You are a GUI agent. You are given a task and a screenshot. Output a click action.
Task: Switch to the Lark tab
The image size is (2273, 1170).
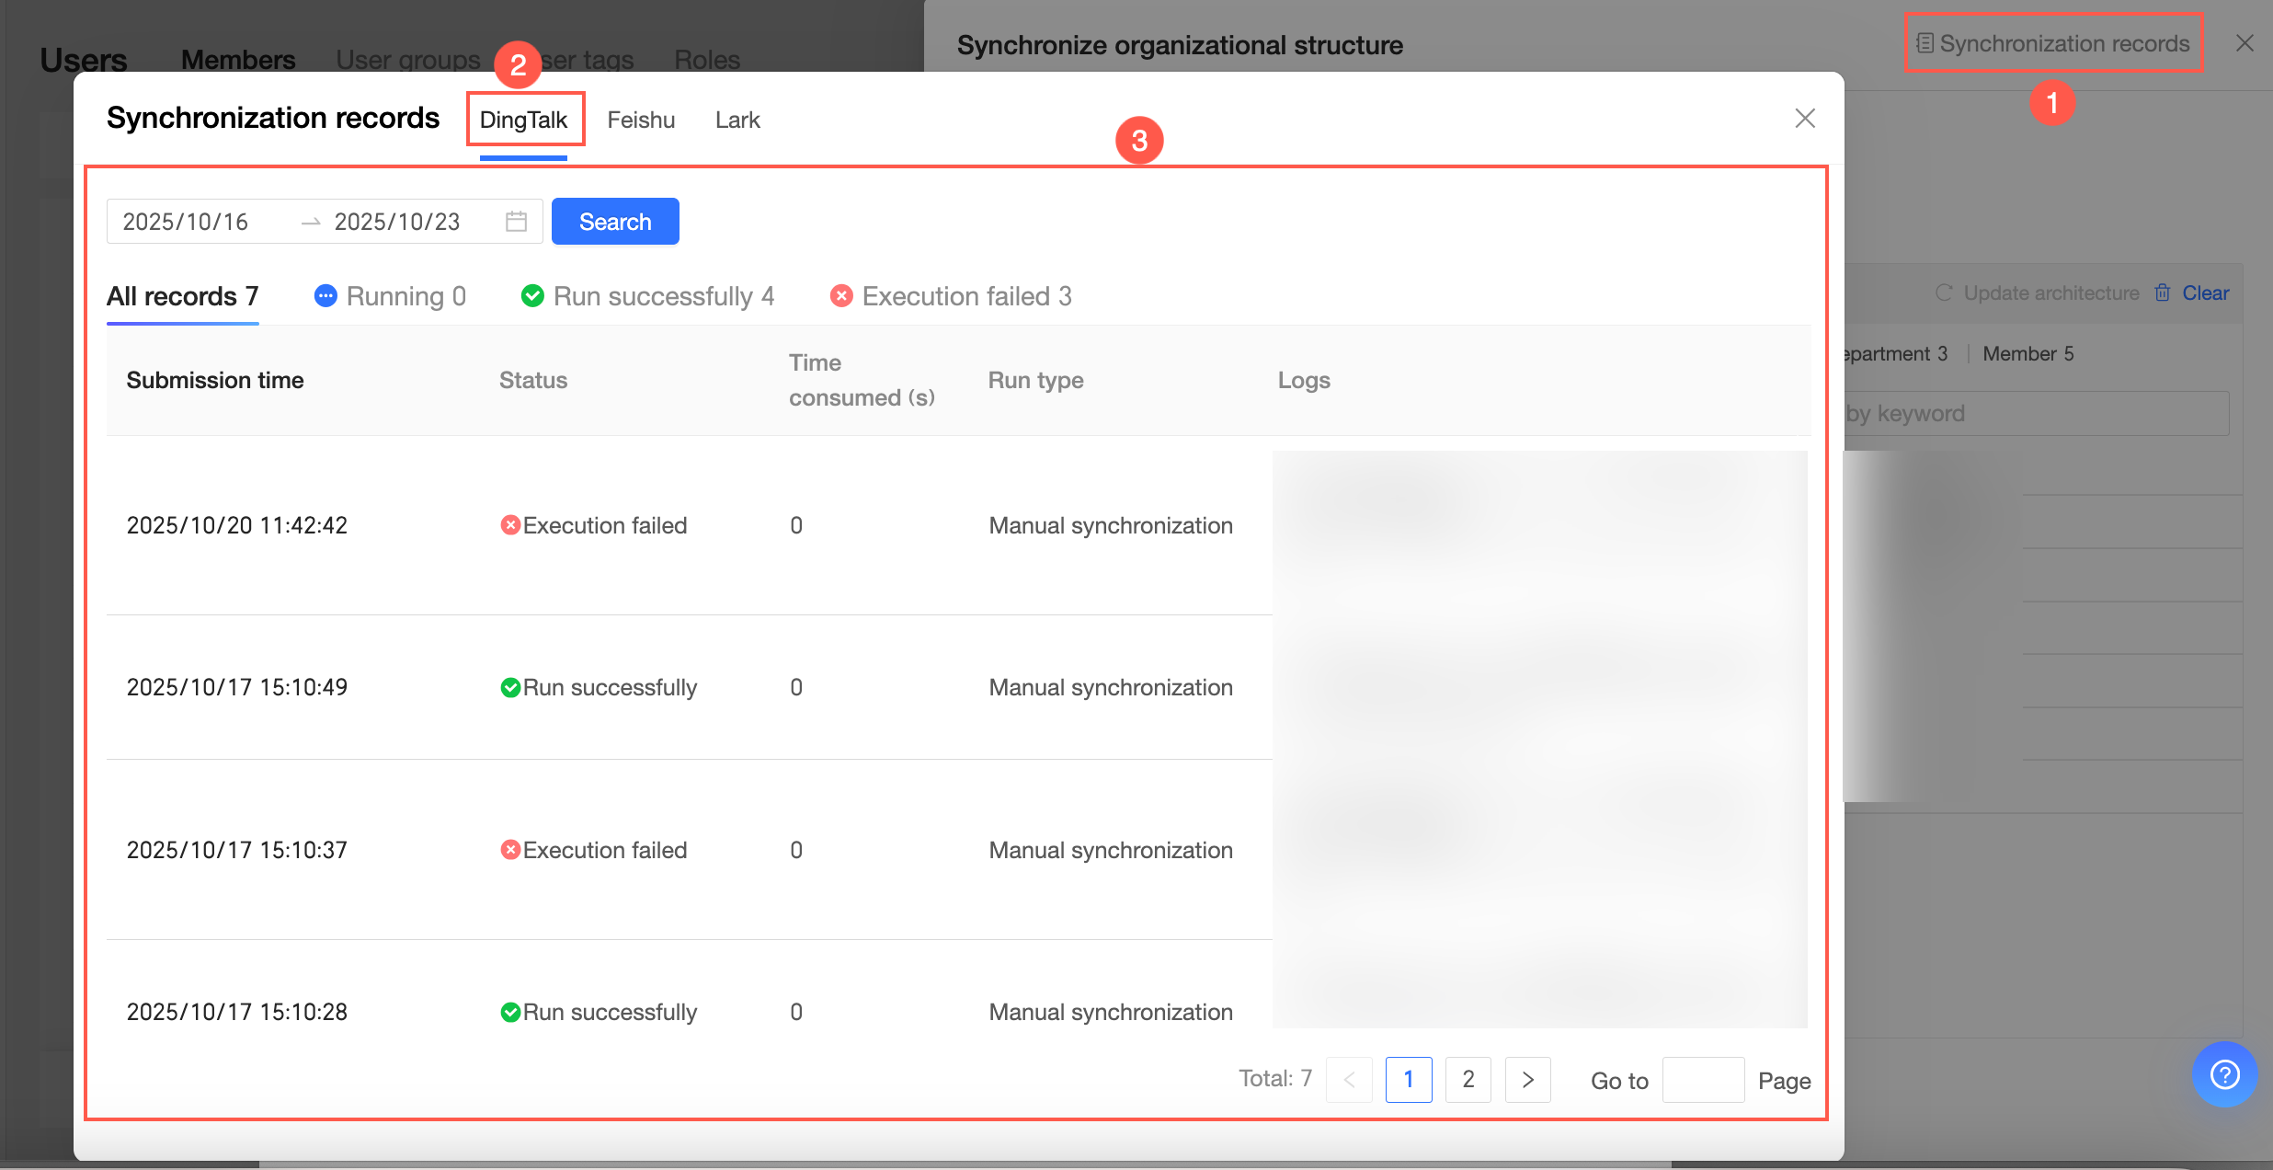pyautogui.click(x=737, y=120)
